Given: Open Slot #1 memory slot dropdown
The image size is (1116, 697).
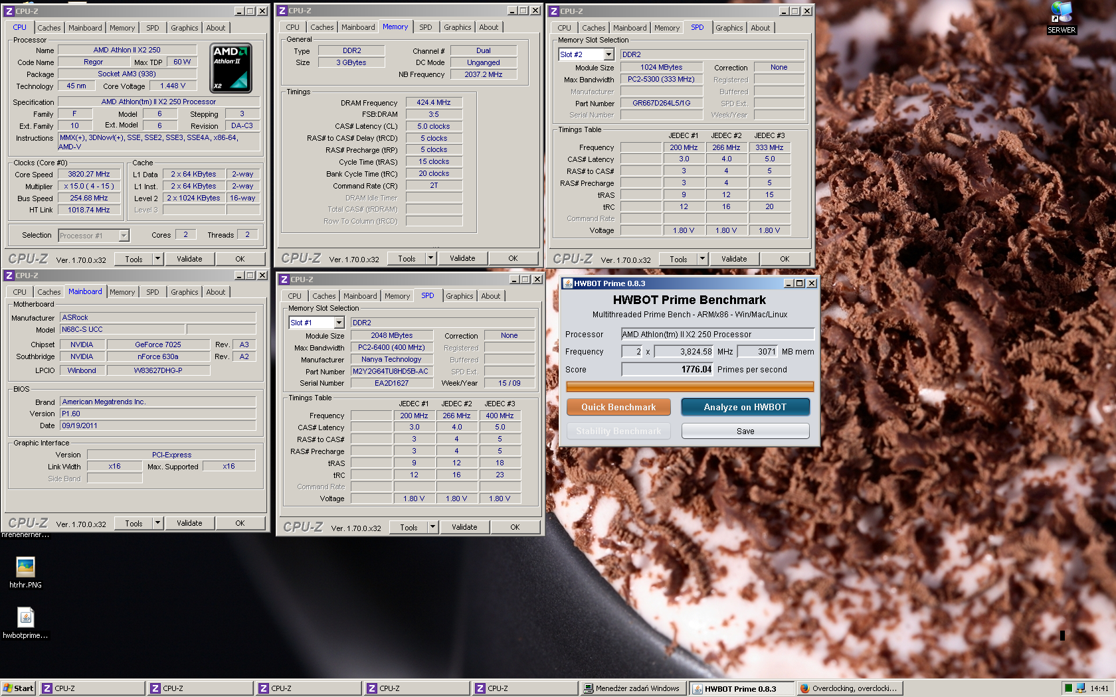Looking at the screenshot, I should pyautogui.click(x=339, y=323).
